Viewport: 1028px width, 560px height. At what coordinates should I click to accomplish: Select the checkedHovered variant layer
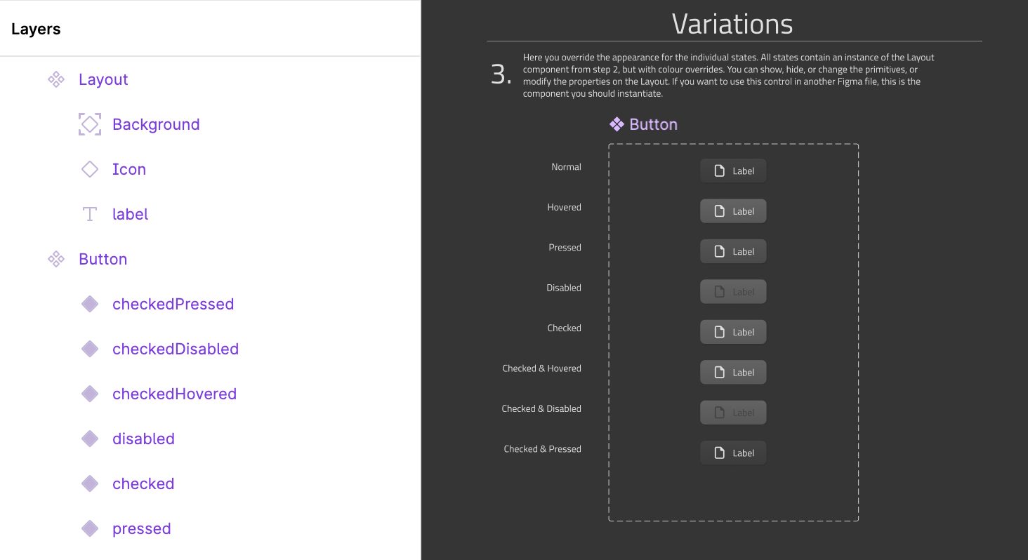(x=174, y=394)
